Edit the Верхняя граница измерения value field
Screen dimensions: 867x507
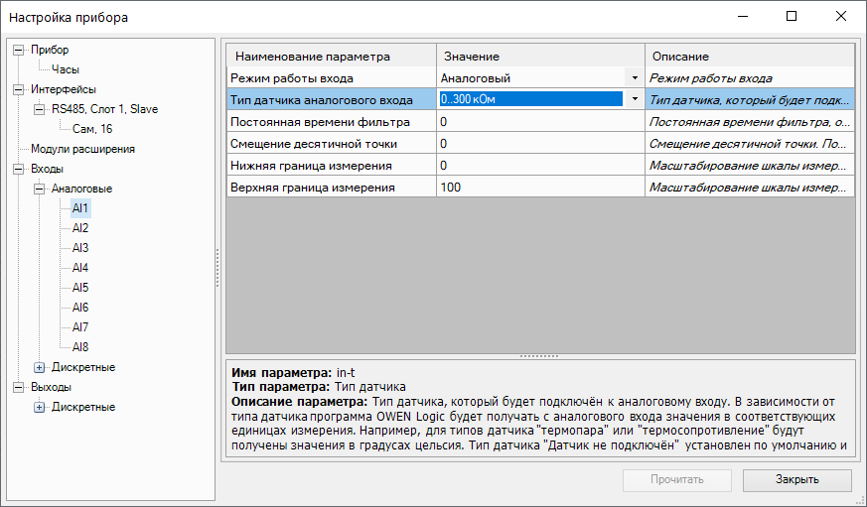click(539, 187)
